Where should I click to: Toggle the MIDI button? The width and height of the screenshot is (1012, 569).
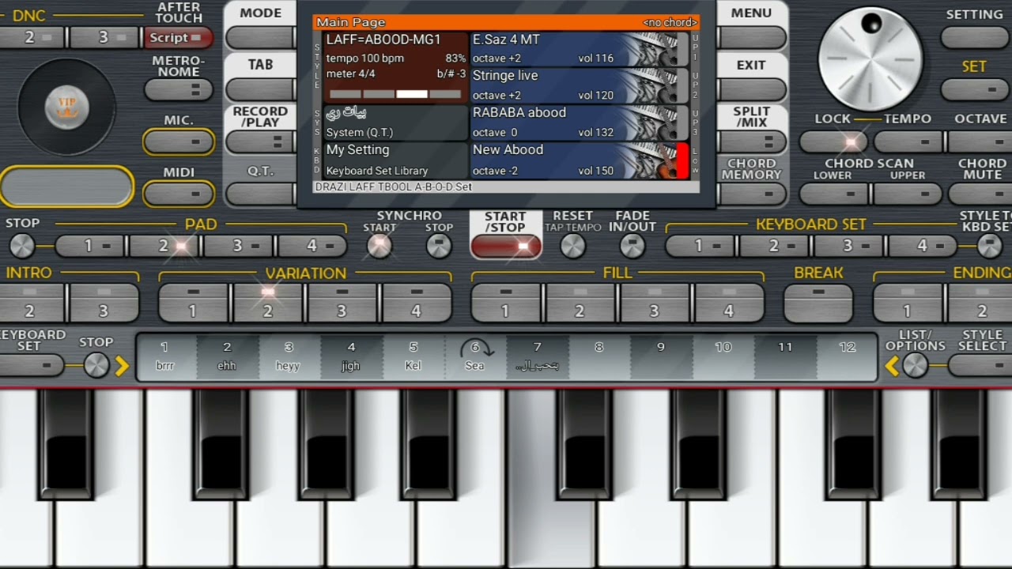click(x=179, y=194)
